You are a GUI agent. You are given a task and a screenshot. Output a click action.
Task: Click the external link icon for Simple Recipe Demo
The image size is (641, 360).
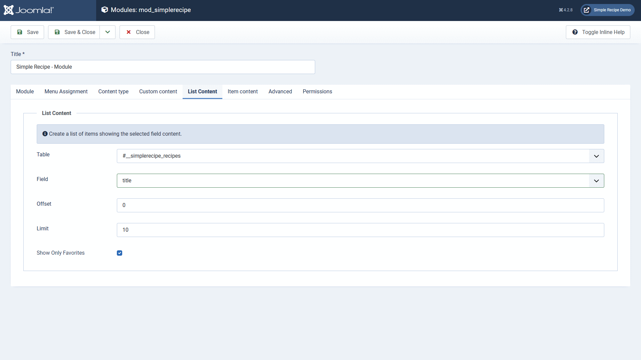[587, 10]
